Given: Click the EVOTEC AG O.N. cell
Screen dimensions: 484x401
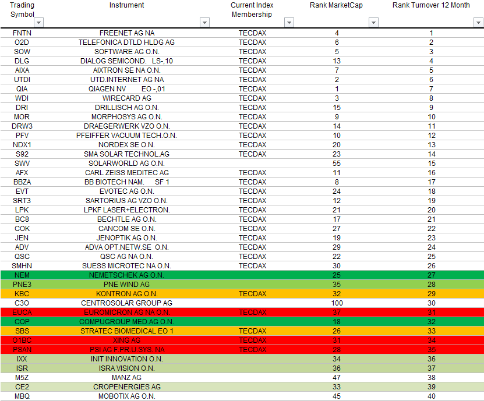Looking at the screenshot, I should coord(126,191).
